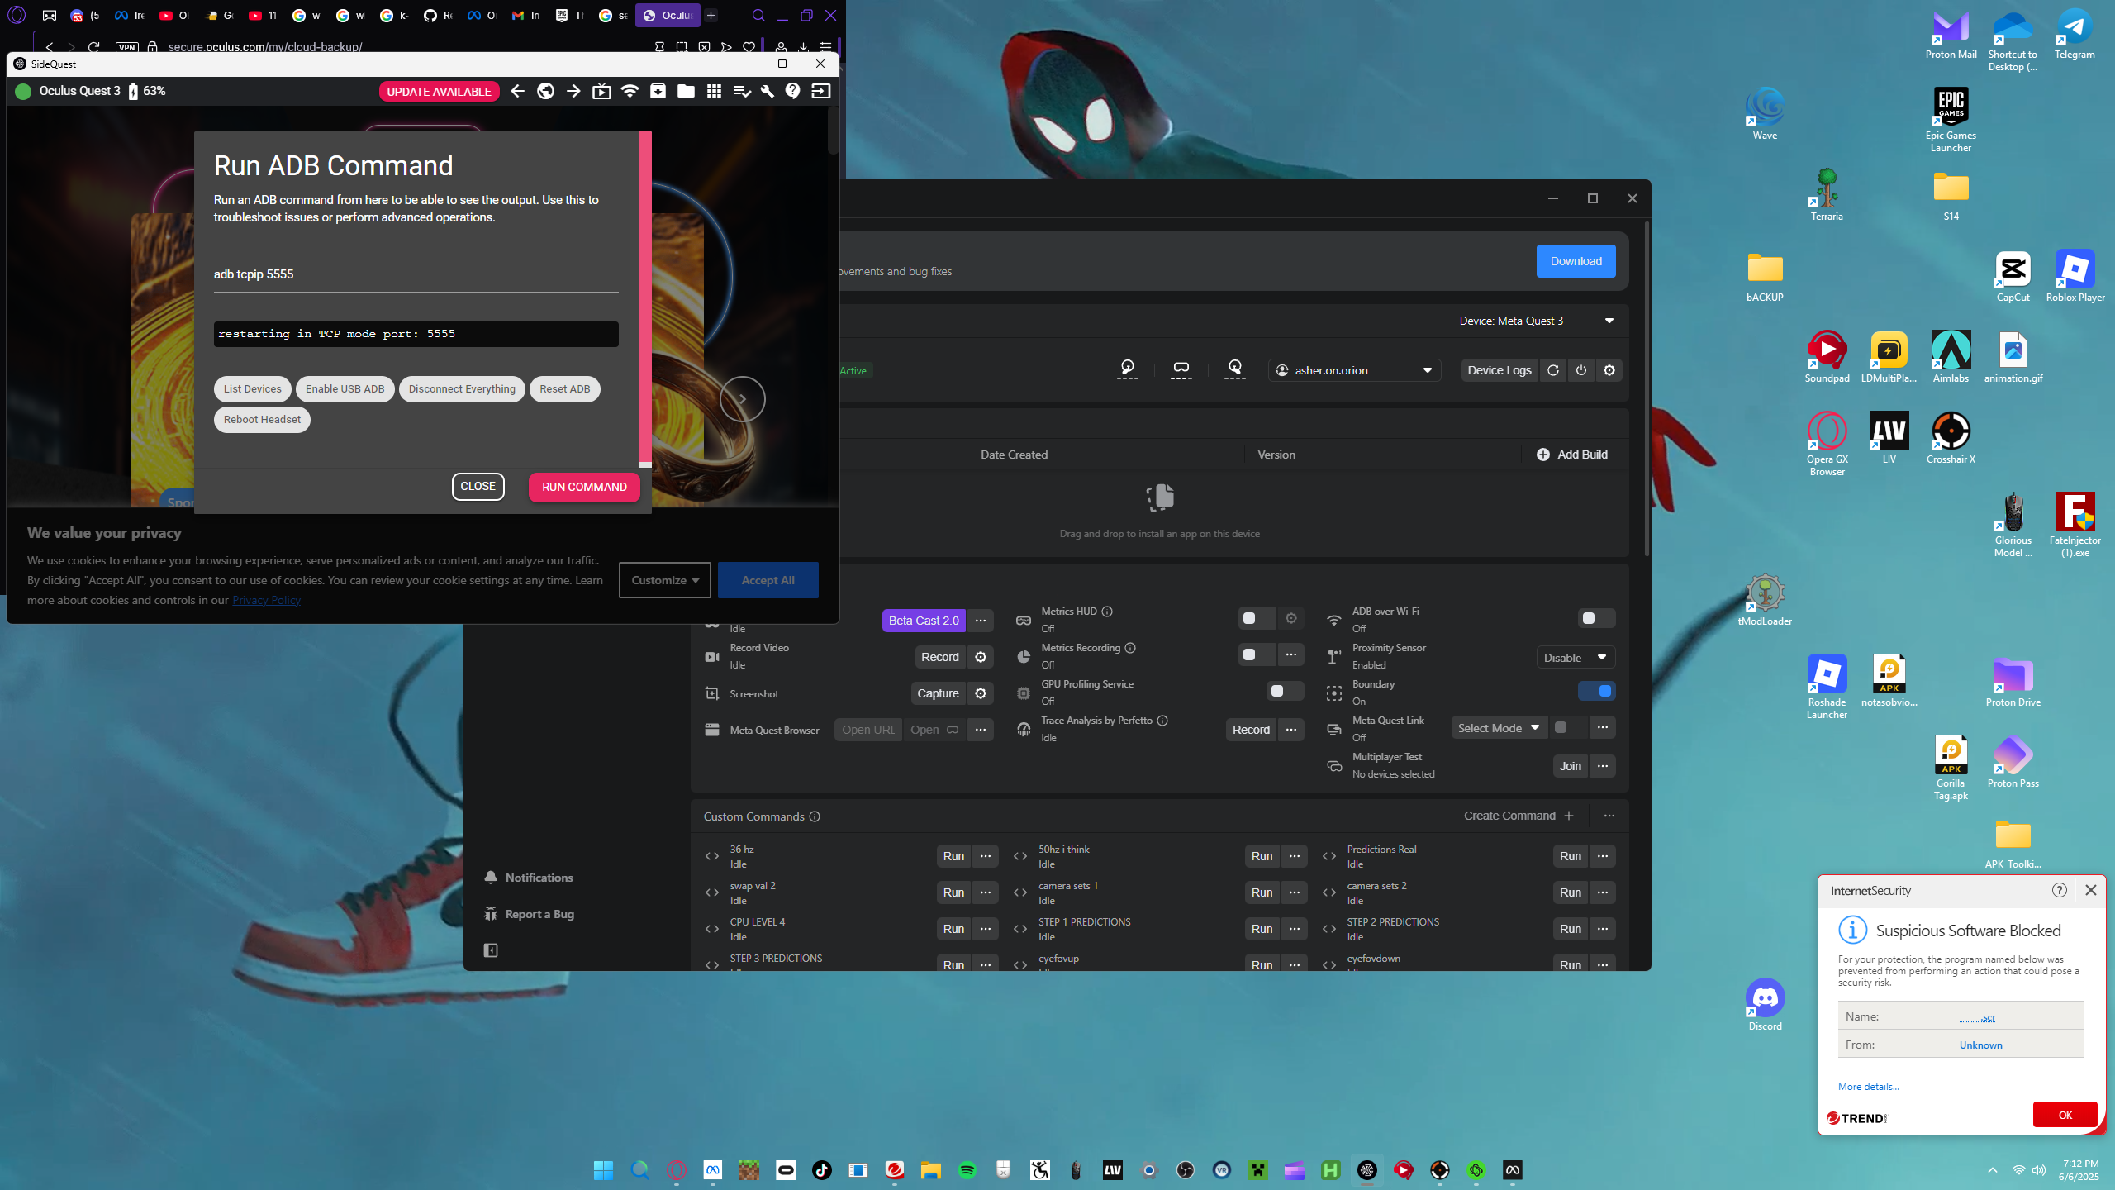The width and height of the screenshot is (2115, 1190).
Task: Click the refresh icon next to Device Logs
Action: coord(1553,370)
